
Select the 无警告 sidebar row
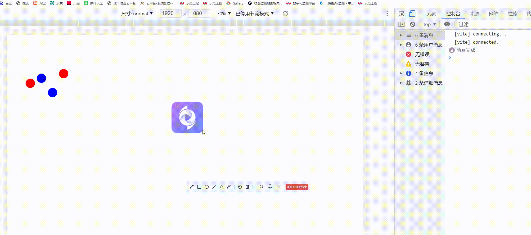[x=420, y=64]
